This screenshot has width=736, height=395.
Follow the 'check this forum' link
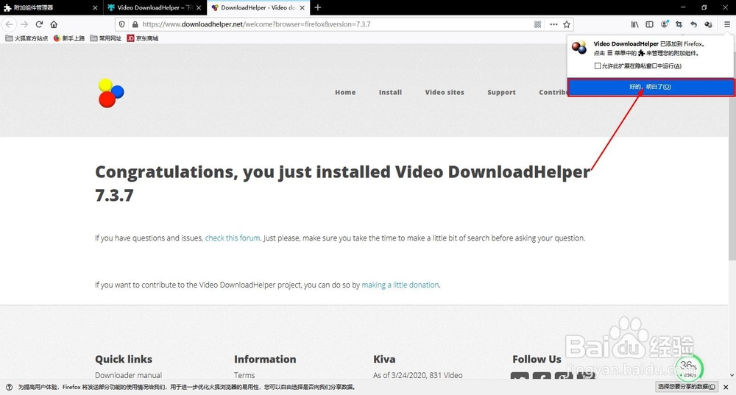point(233,238)
